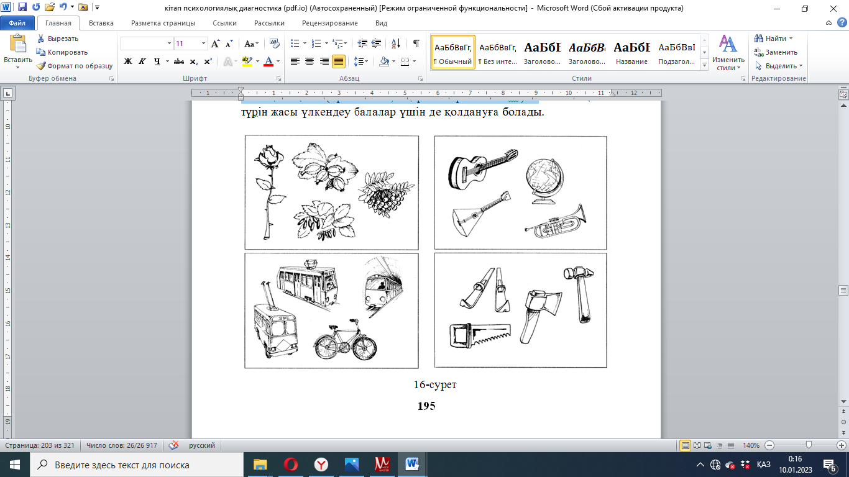Image resolution: width=849 pixels, height=477 pixels.
Task: Open the Change Case Аа dropdown
Action: point(251,43)
